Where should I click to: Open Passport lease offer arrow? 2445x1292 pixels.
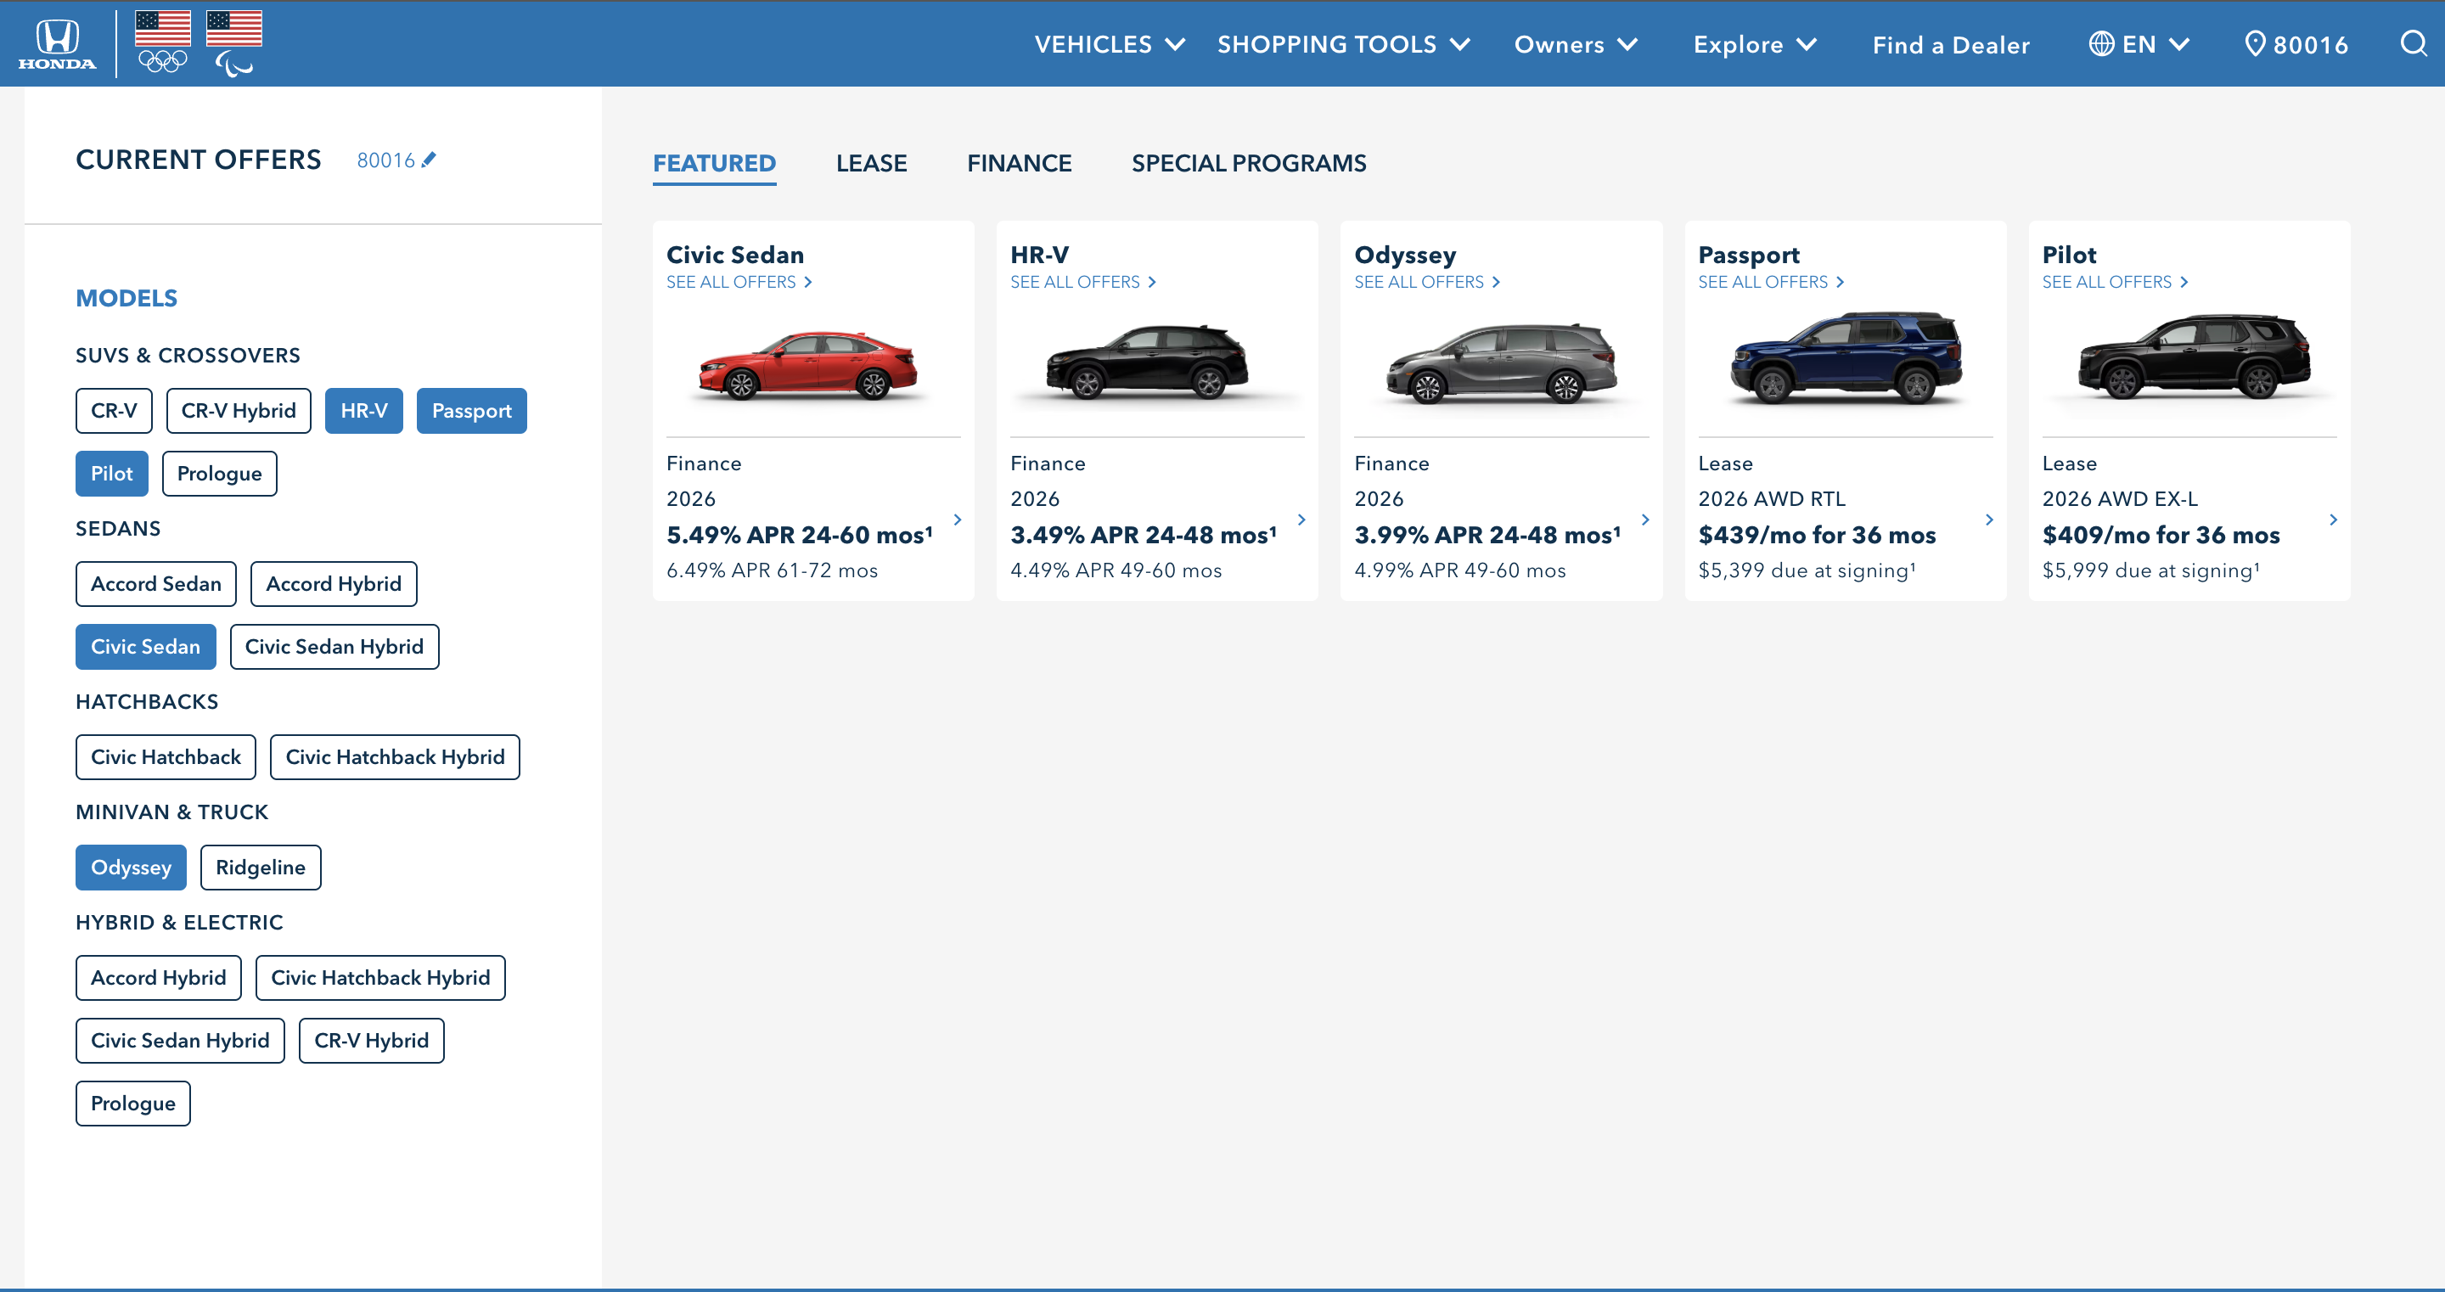tap(1989, 520)
